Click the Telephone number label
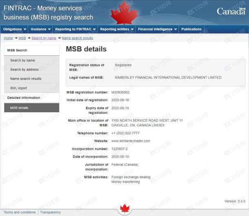 click(x=93, y=133)
